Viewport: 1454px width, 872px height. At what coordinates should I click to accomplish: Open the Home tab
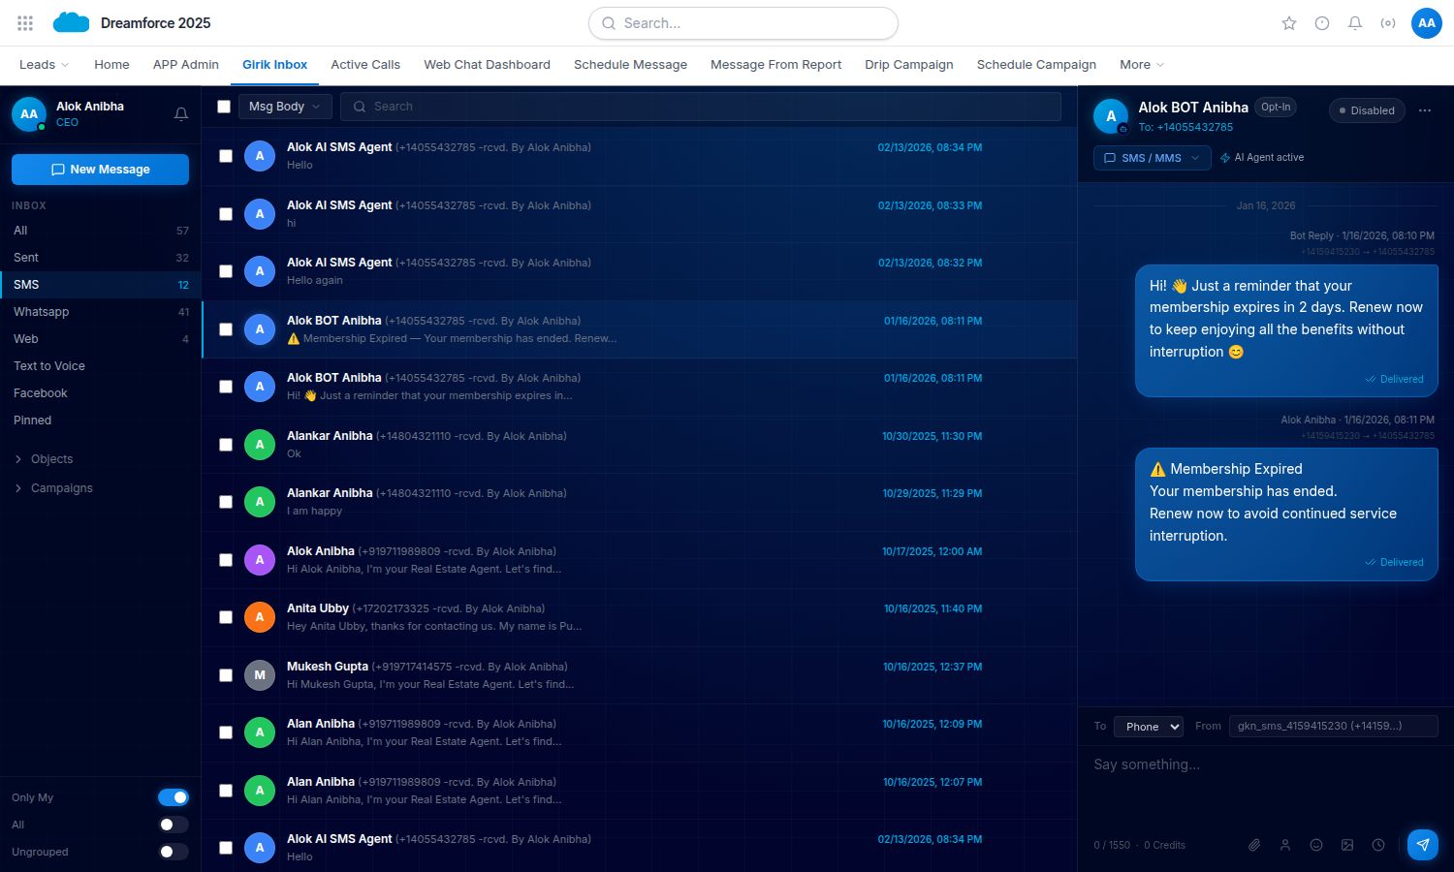[x=111, y=65]
